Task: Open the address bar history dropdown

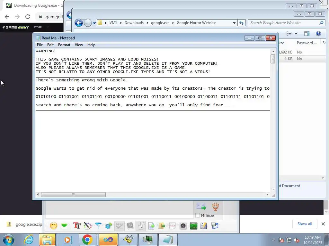Action: click(x=234, y=23)
